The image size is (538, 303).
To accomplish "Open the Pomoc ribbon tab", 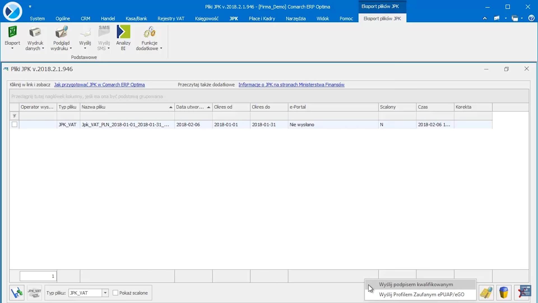I will tap(346, 19).
